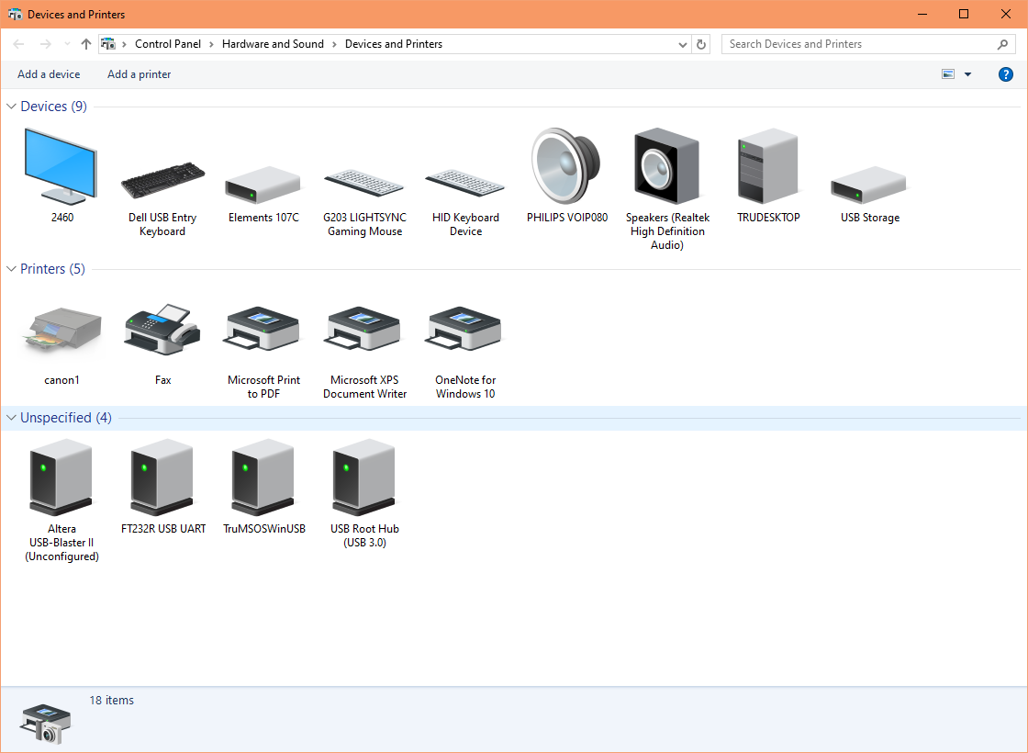
Task: Select the USB Root Hub (USB 3.0) icon
Action: (364, 477)
